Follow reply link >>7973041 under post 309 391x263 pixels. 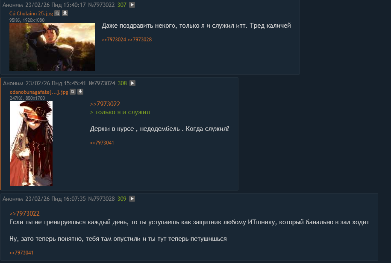pos(21,253)
